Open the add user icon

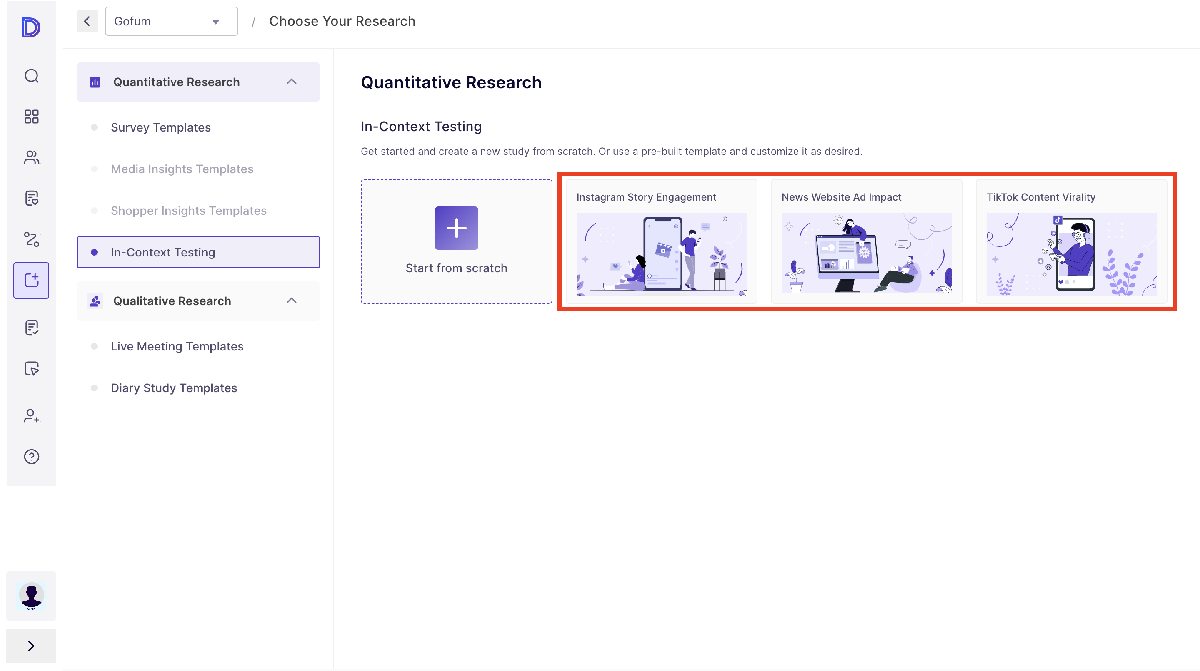pyautogui.click(x=31, y=415)
